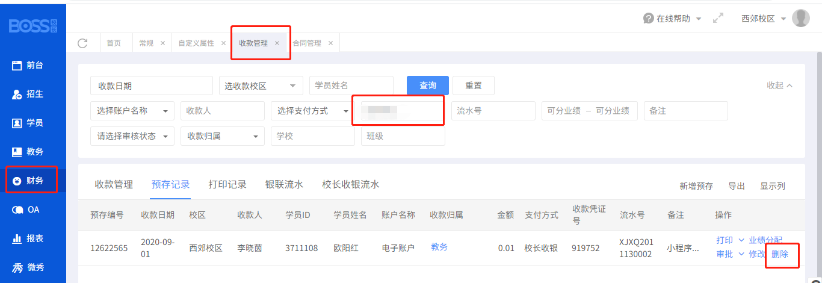Close the 常规 tab
822x283 pixels.
tap(162, 43)
